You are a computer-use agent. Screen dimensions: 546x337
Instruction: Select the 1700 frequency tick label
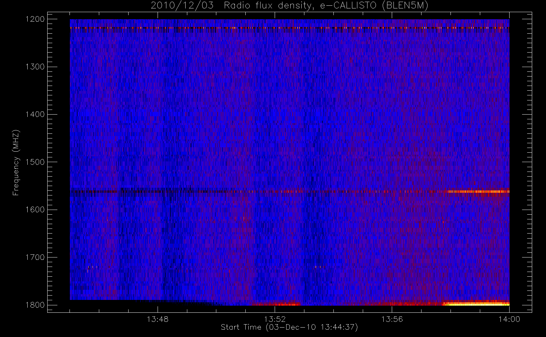tap(35, 257)
